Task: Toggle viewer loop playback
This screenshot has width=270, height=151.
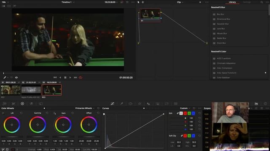Action: (81, 78)
